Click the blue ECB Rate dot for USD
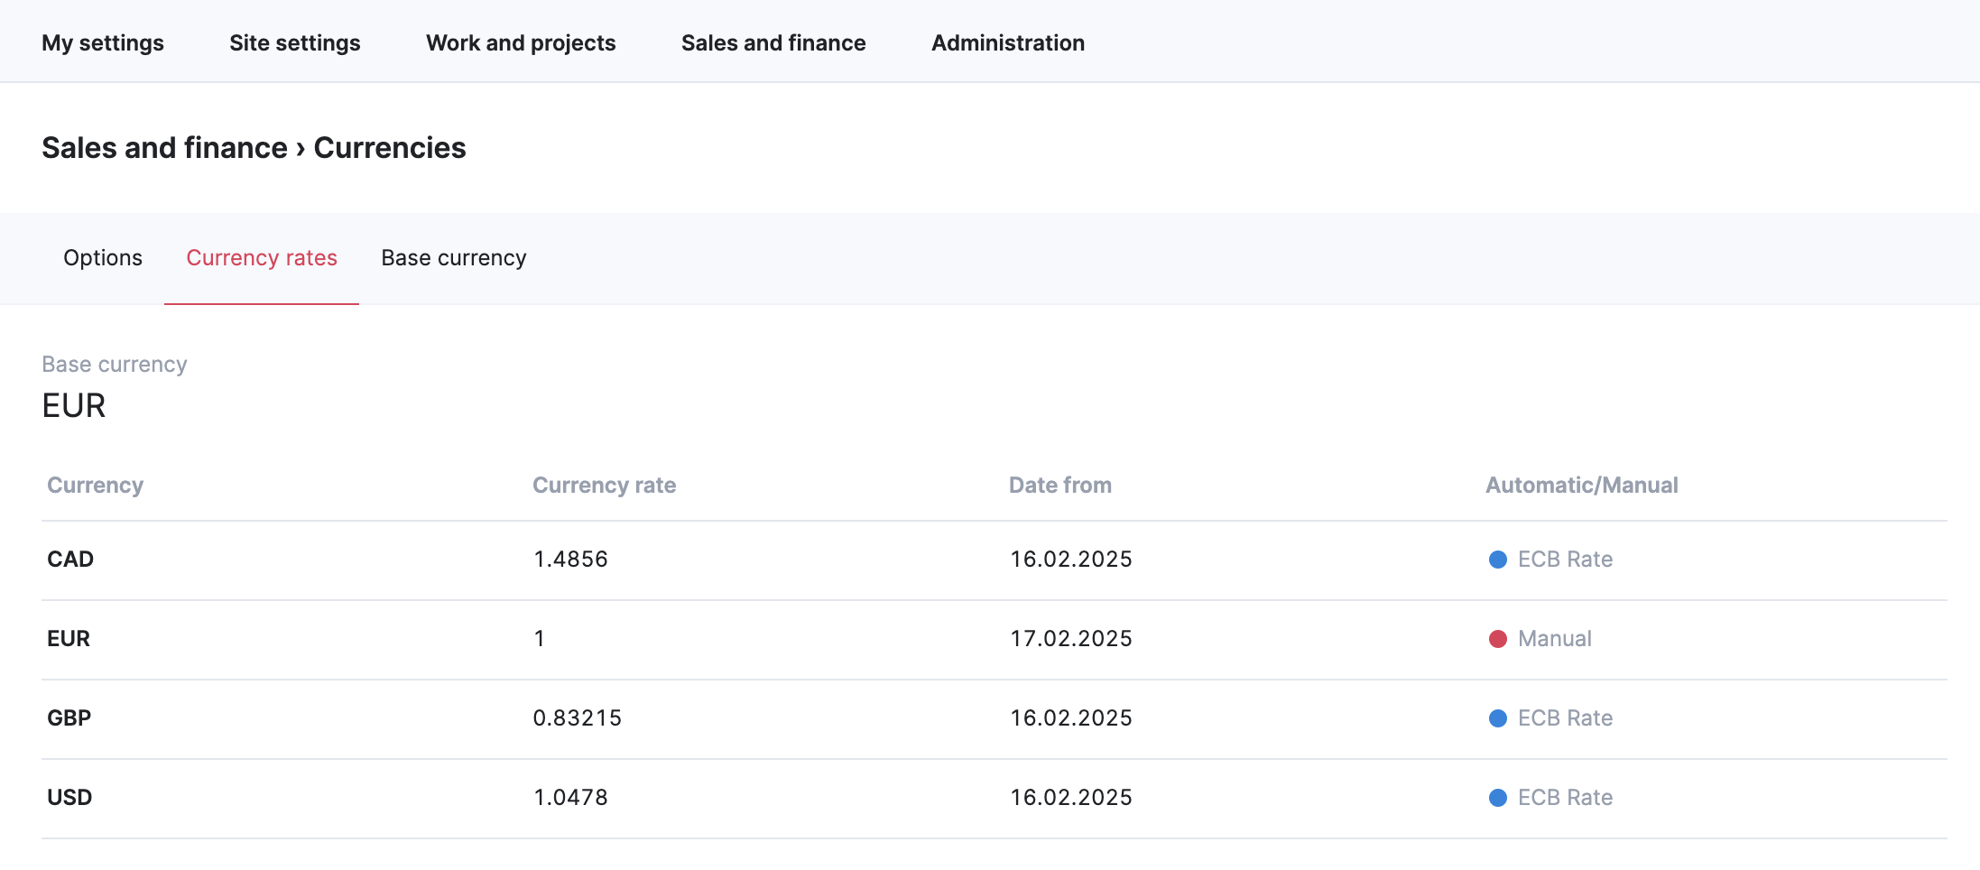Image resolution: width=1980 pixels, height=870 pixels. (1498, 798)
